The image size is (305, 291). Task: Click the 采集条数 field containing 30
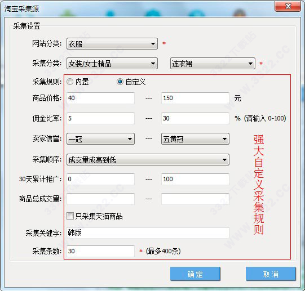pyautogui.click(x=100, y=251)
